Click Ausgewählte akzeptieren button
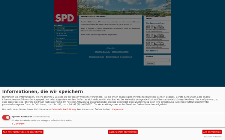This screenshot has height=140, width=225. coord(123,132)
